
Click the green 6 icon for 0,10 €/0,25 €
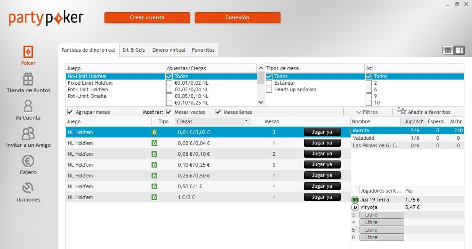154,165
